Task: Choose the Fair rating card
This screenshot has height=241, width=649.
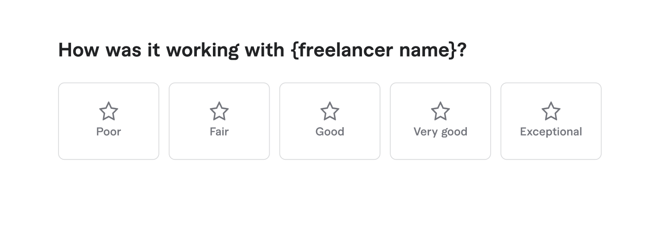Action: (x=219, y=121)
